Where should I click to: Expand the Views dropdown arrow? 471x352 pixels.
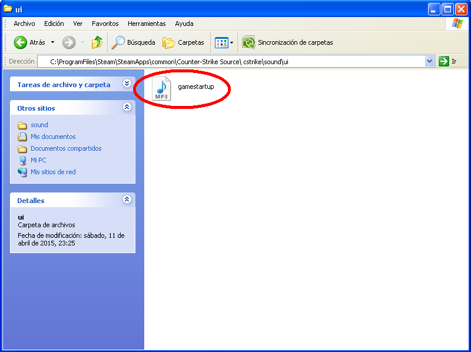[231, 42]
